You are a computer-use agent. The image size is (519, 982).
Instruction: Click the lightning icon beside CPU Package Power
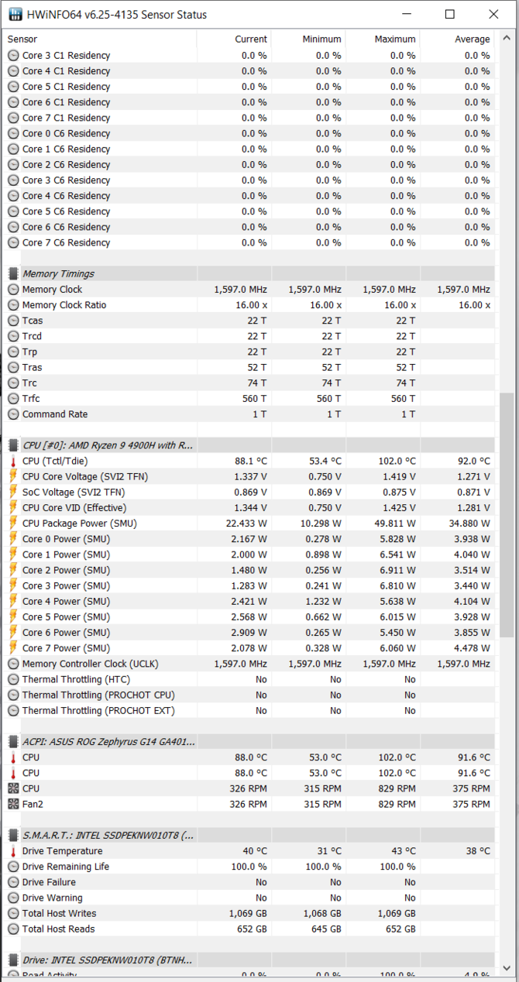click(x=13, y=524)
